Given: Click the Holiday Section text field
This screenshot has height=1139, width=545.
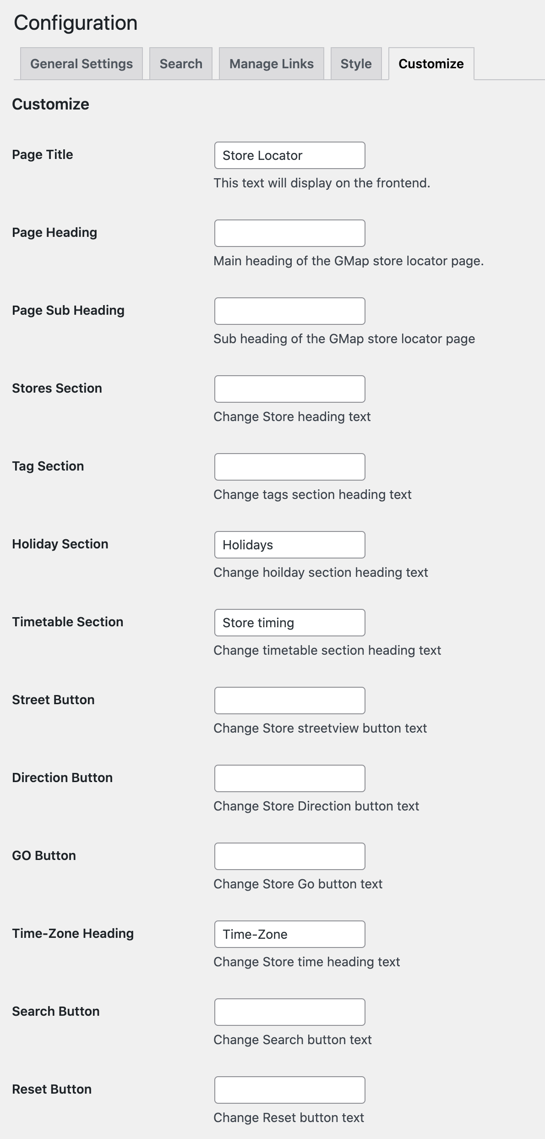Looking at the screenshot, I should click(x=289, y=545).
